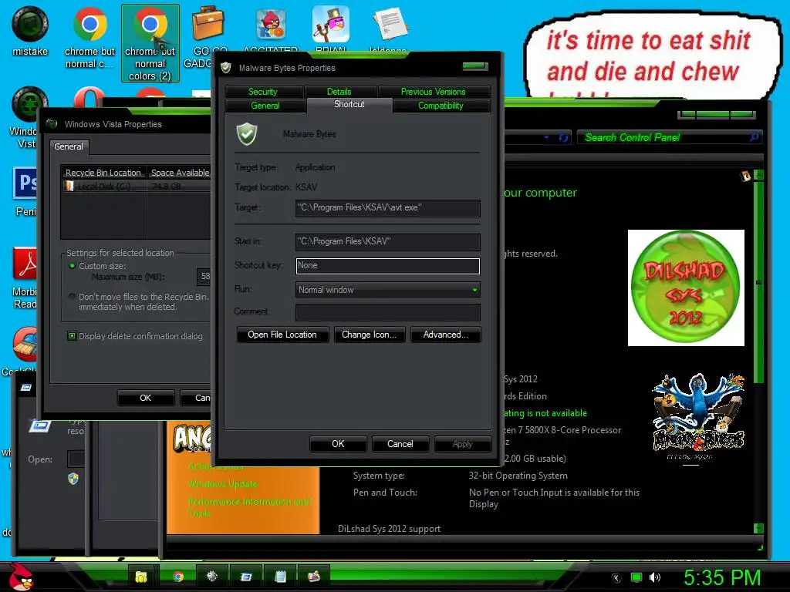This screenshot has height=592, width=790.
Task: Click the Angry Bird start button
Action: point(21,577)
